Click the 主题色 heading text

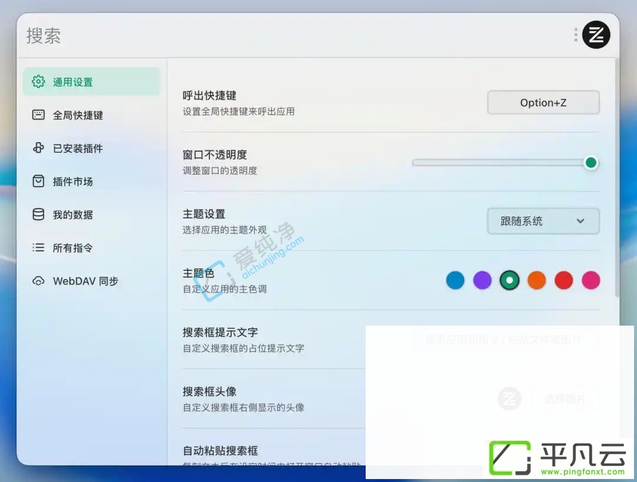(x=198, y=273)
